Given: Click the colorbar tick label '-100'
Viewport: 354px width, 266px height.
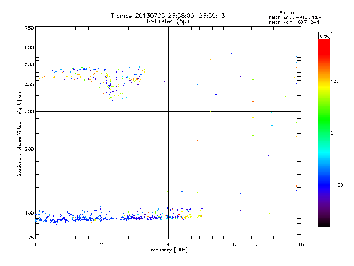Looking at the screenshot, I should (337, 185).
